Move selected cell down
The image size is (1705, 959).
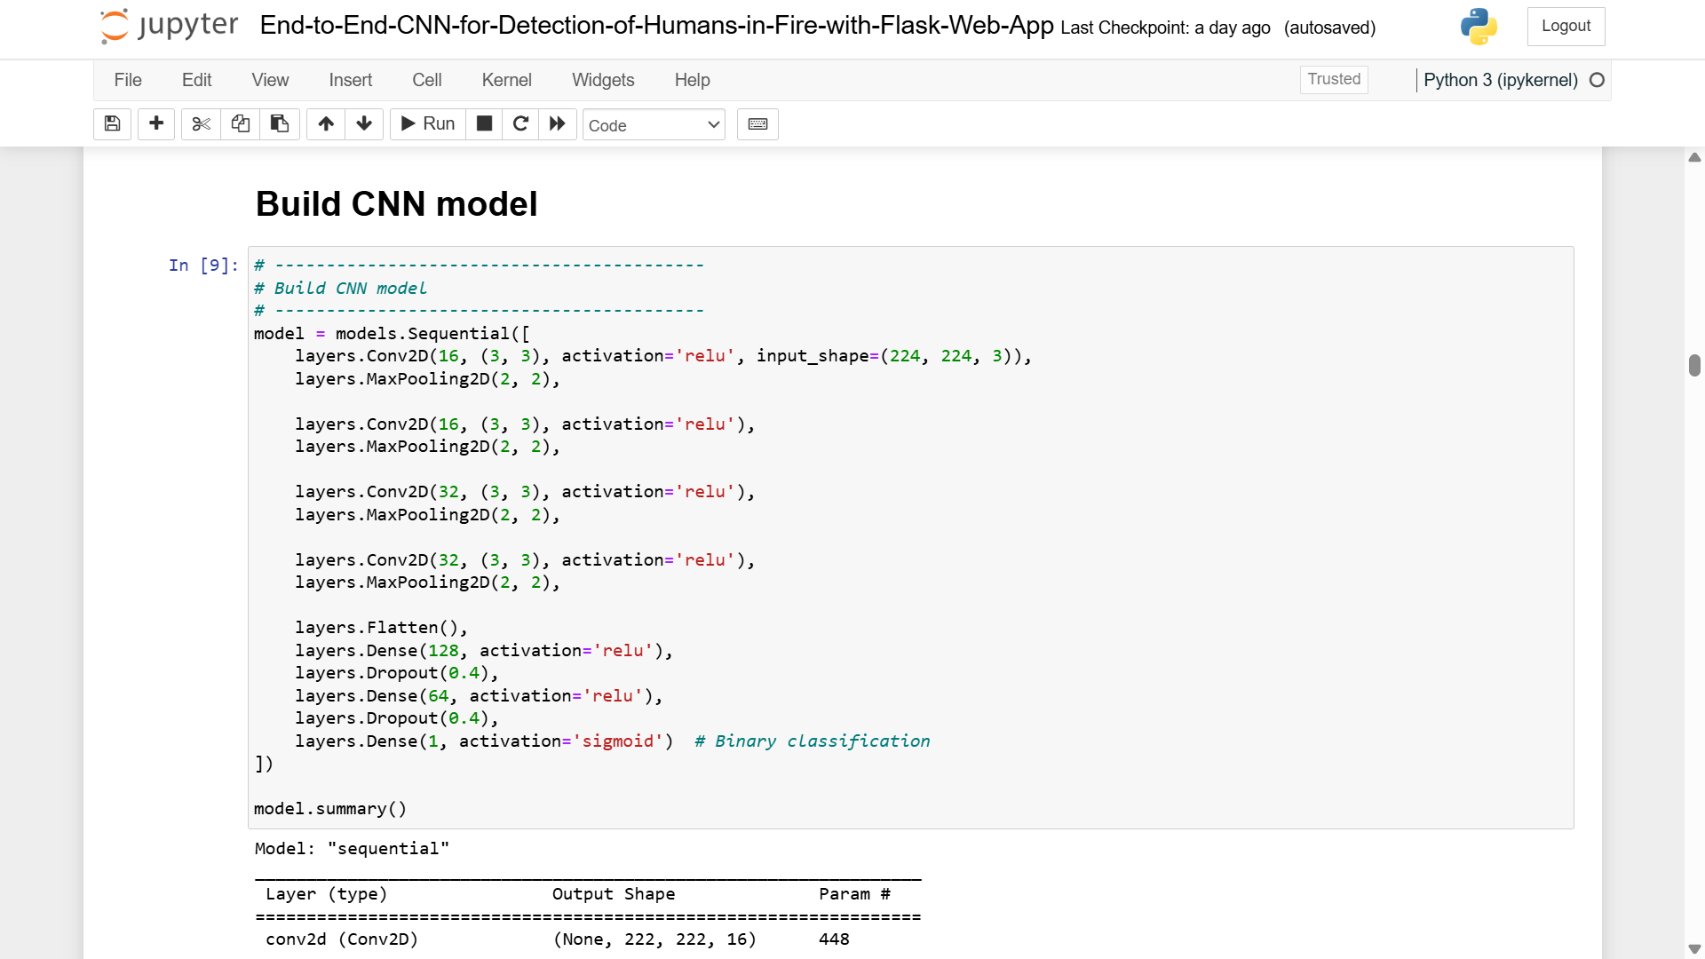click(x=364, y=124)
